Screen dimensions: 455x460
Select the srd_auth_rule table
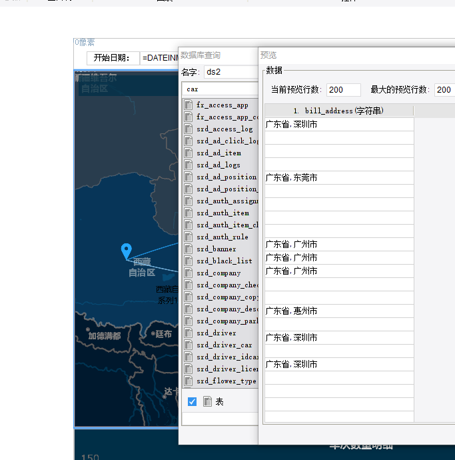pyautogui.click(x=221, y=237)
